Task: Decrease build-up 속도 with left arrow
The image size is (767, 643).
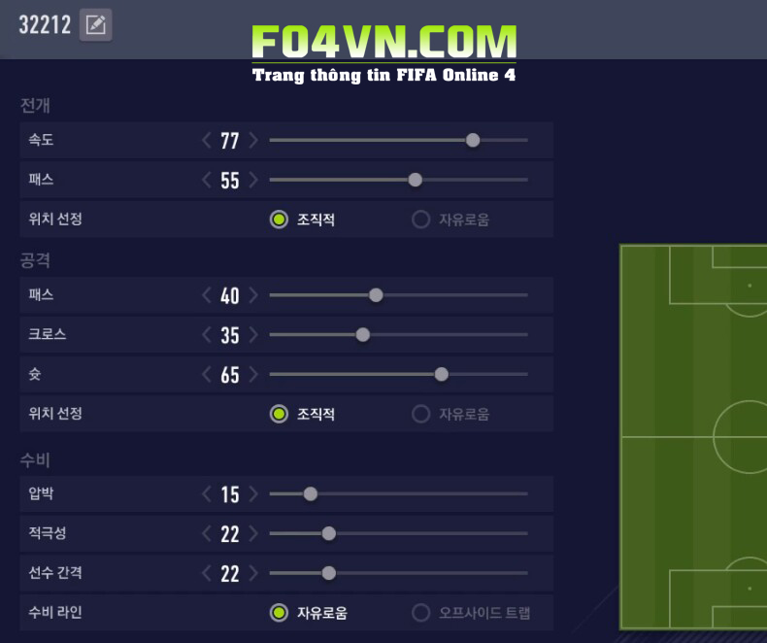Action: tap(206, 141)
